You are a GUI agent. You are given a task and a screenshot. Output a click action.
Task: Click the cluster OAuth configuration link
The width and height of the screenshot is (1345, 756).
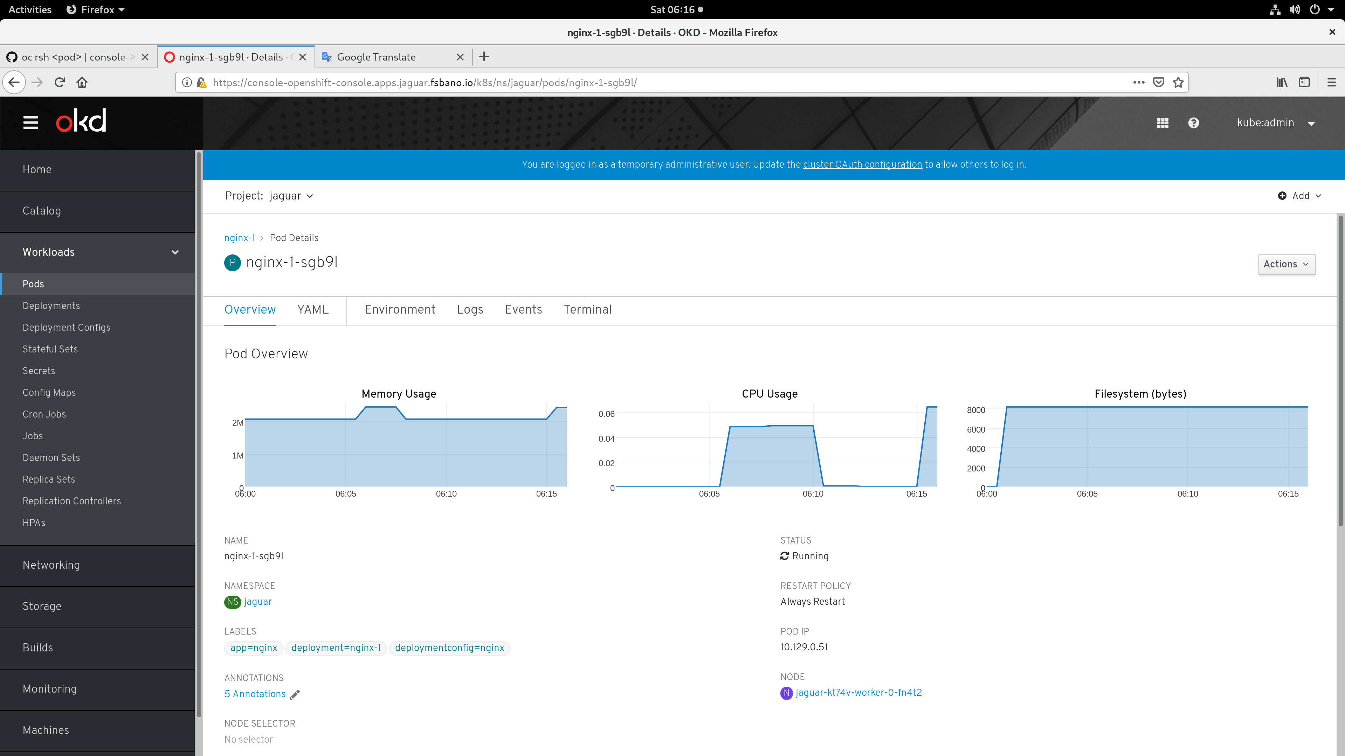[862, 165]
